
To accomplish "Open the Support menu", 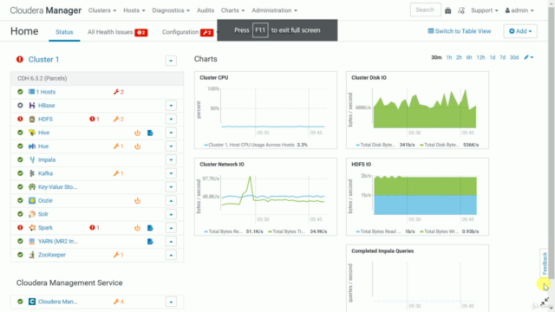I will [484, 10].
